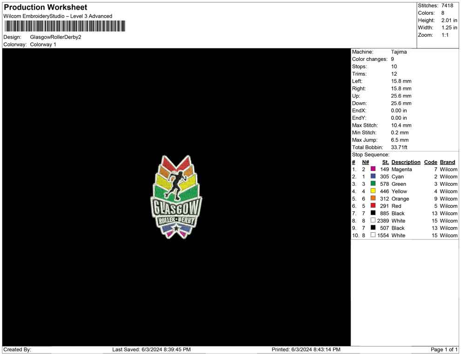Click the "Yellow" description text
461x354 pixels.
(399, 191)
